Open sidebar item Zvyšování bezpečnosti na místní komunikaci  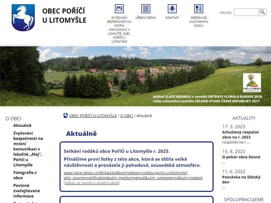tap(28, 149)
